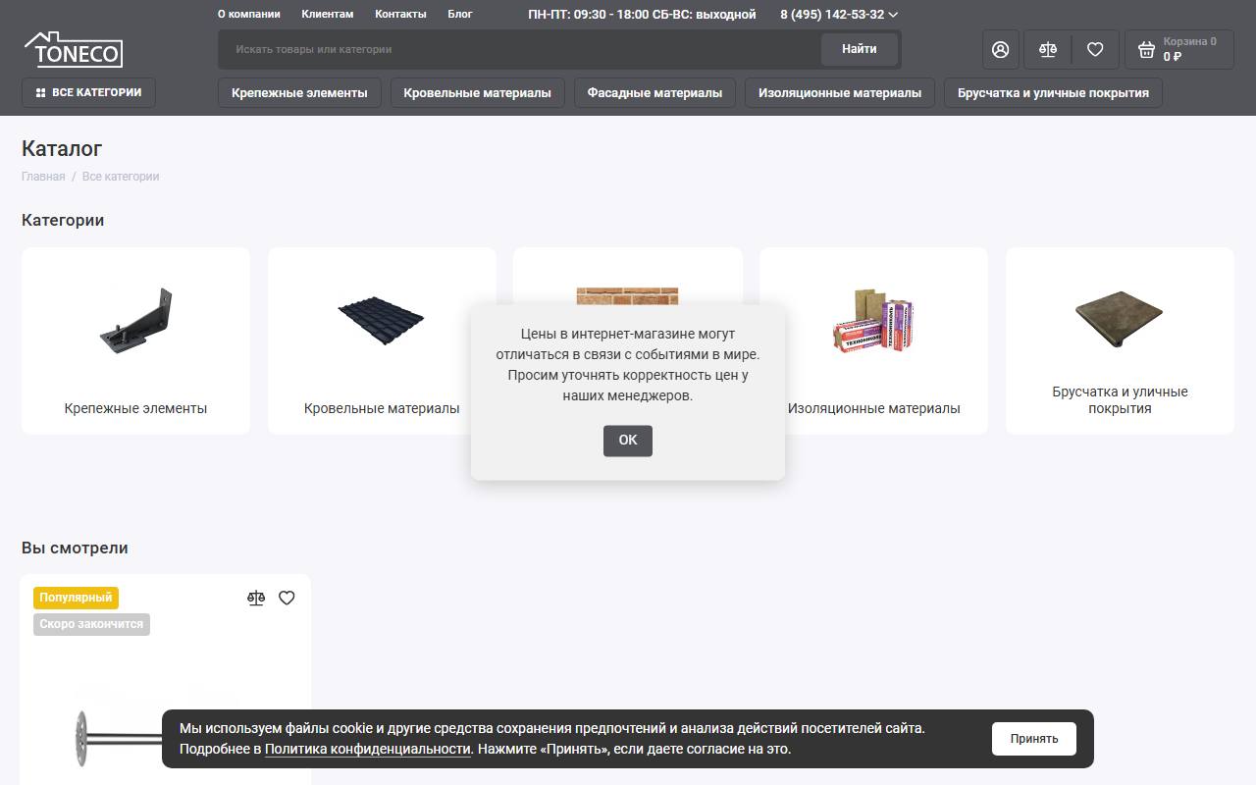Open the Изоляционные материалы category card image
This screenshot has height=785, width=1256.
pyautogui.click(x=873, y=321)
